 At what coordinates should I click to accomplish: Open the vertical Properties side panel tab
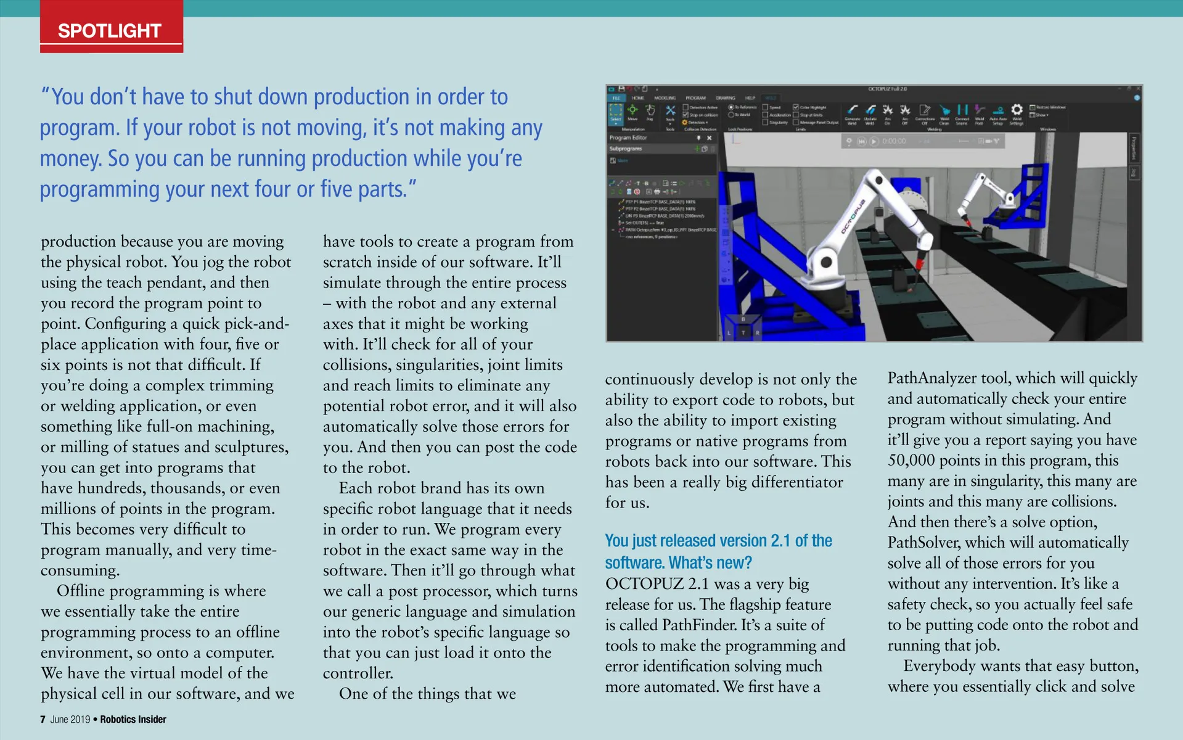pyautogui.click(x=1134, y=147)
